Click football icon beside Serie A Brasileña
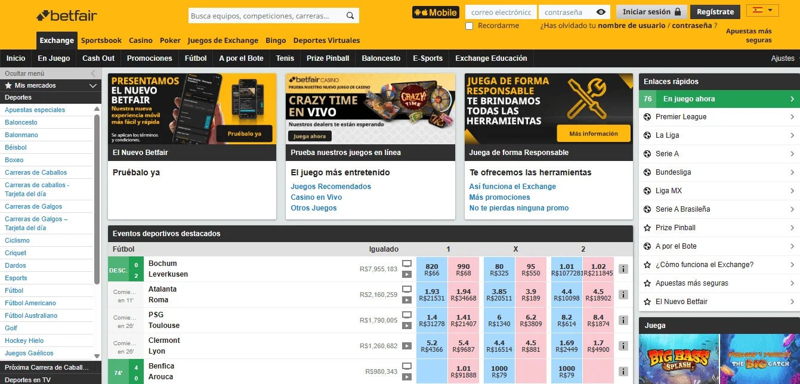This screenshot has width=800, height=384. click(x=647, y=209)
